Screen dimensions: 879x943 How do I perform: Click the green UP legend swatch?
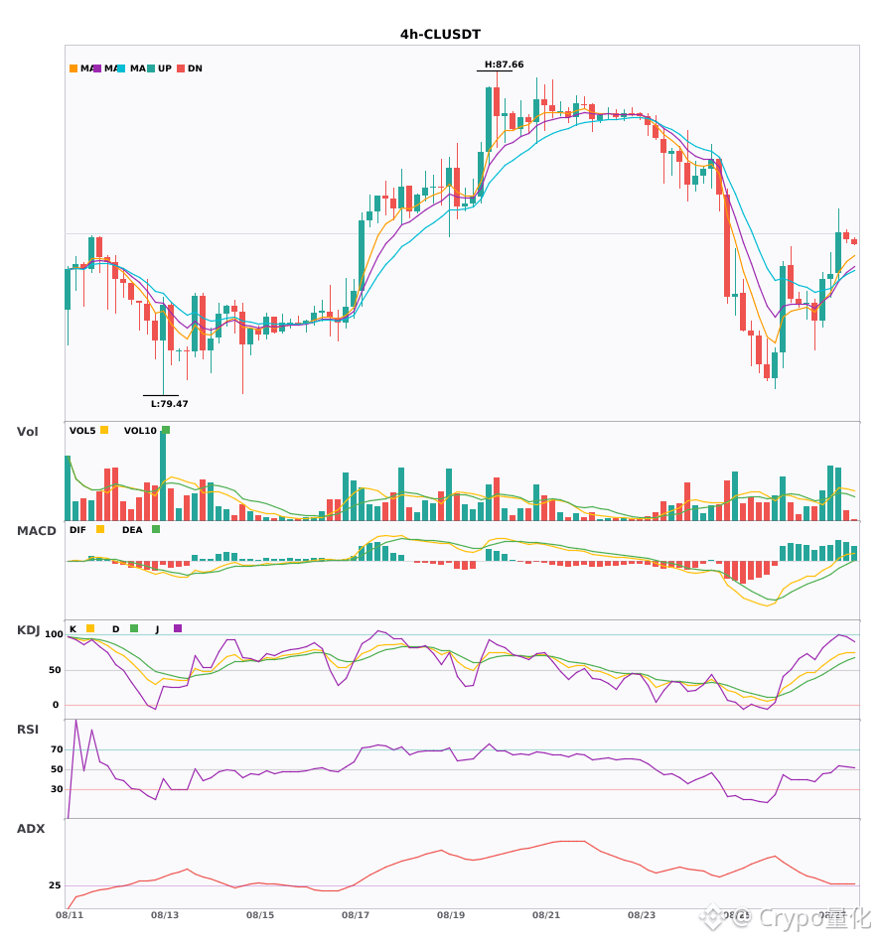click(151, 68)
